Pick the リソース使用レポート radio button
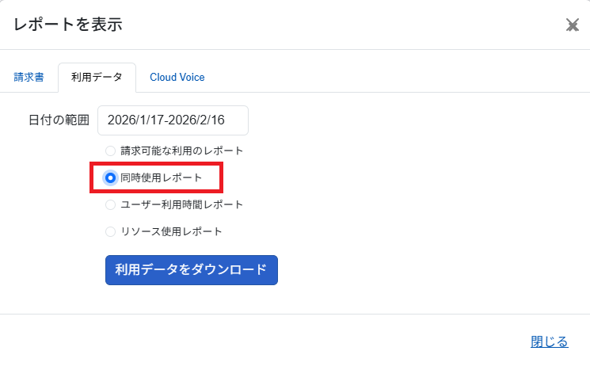 click(x=110, y=232)
